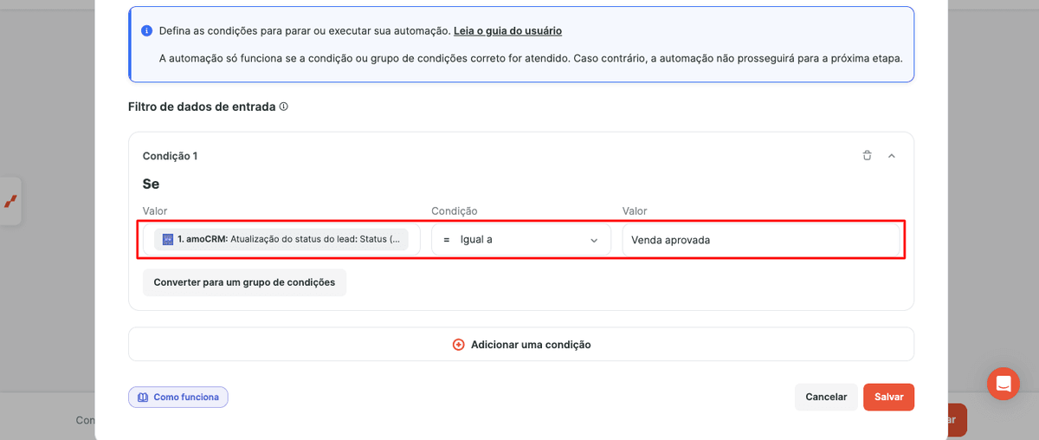Screen dimensions: 1039x440
Task: Click the Venda aprovada value field
Action: 762,240
